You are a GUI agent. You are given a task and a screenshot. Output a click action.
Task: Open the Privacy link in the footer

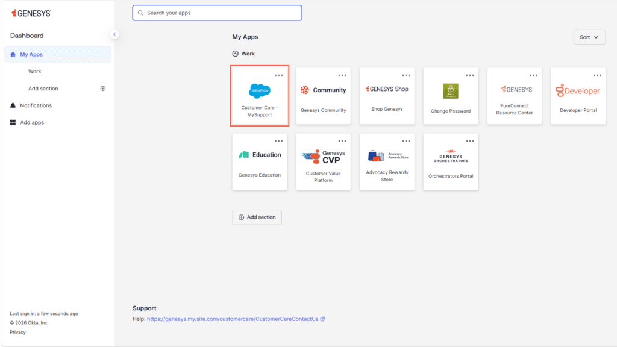pos(17,332)
